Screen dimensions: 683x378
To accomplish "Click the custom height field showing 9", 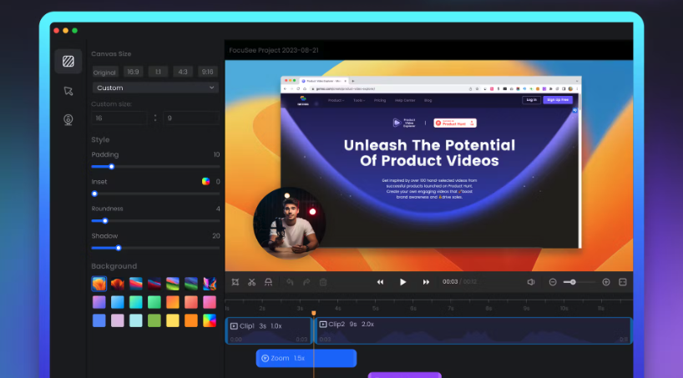I will pos(190,118).
